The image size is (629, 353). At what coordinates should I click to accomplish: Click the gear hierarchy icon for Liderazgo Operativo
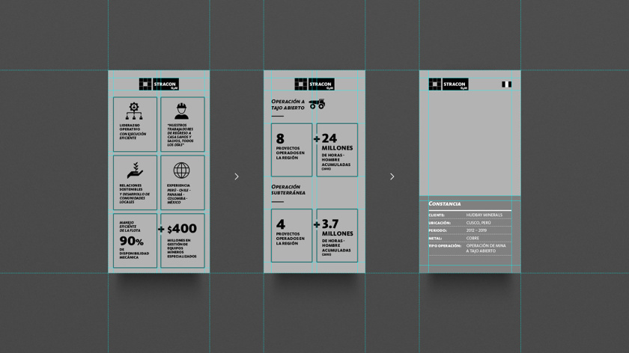click(x=135, y=111)
